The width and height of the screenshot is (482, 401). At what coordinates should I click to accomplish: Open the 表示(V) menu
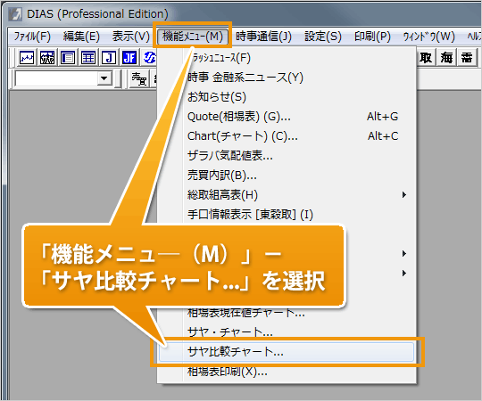[130, 37]
